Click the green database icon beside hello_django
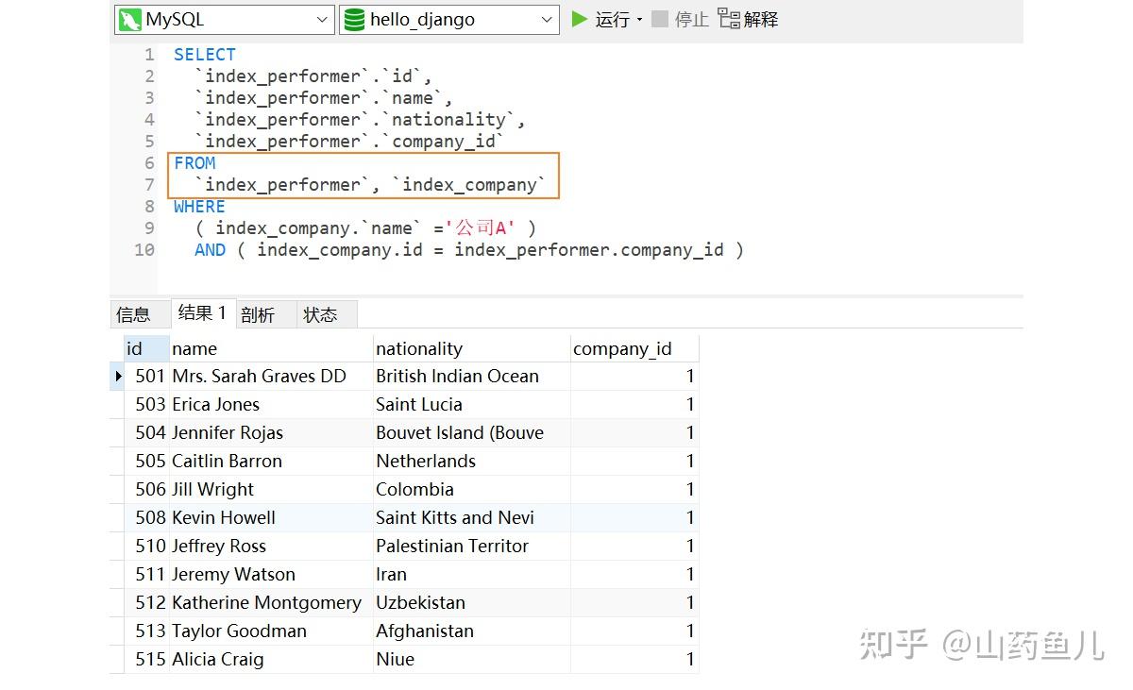Image resolution: width=1133 pixels, height=690 pixels. (x=352, y=19)
